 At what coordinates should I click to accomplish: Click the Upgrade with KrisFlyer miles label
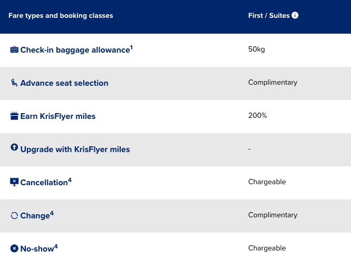[75, 149]
